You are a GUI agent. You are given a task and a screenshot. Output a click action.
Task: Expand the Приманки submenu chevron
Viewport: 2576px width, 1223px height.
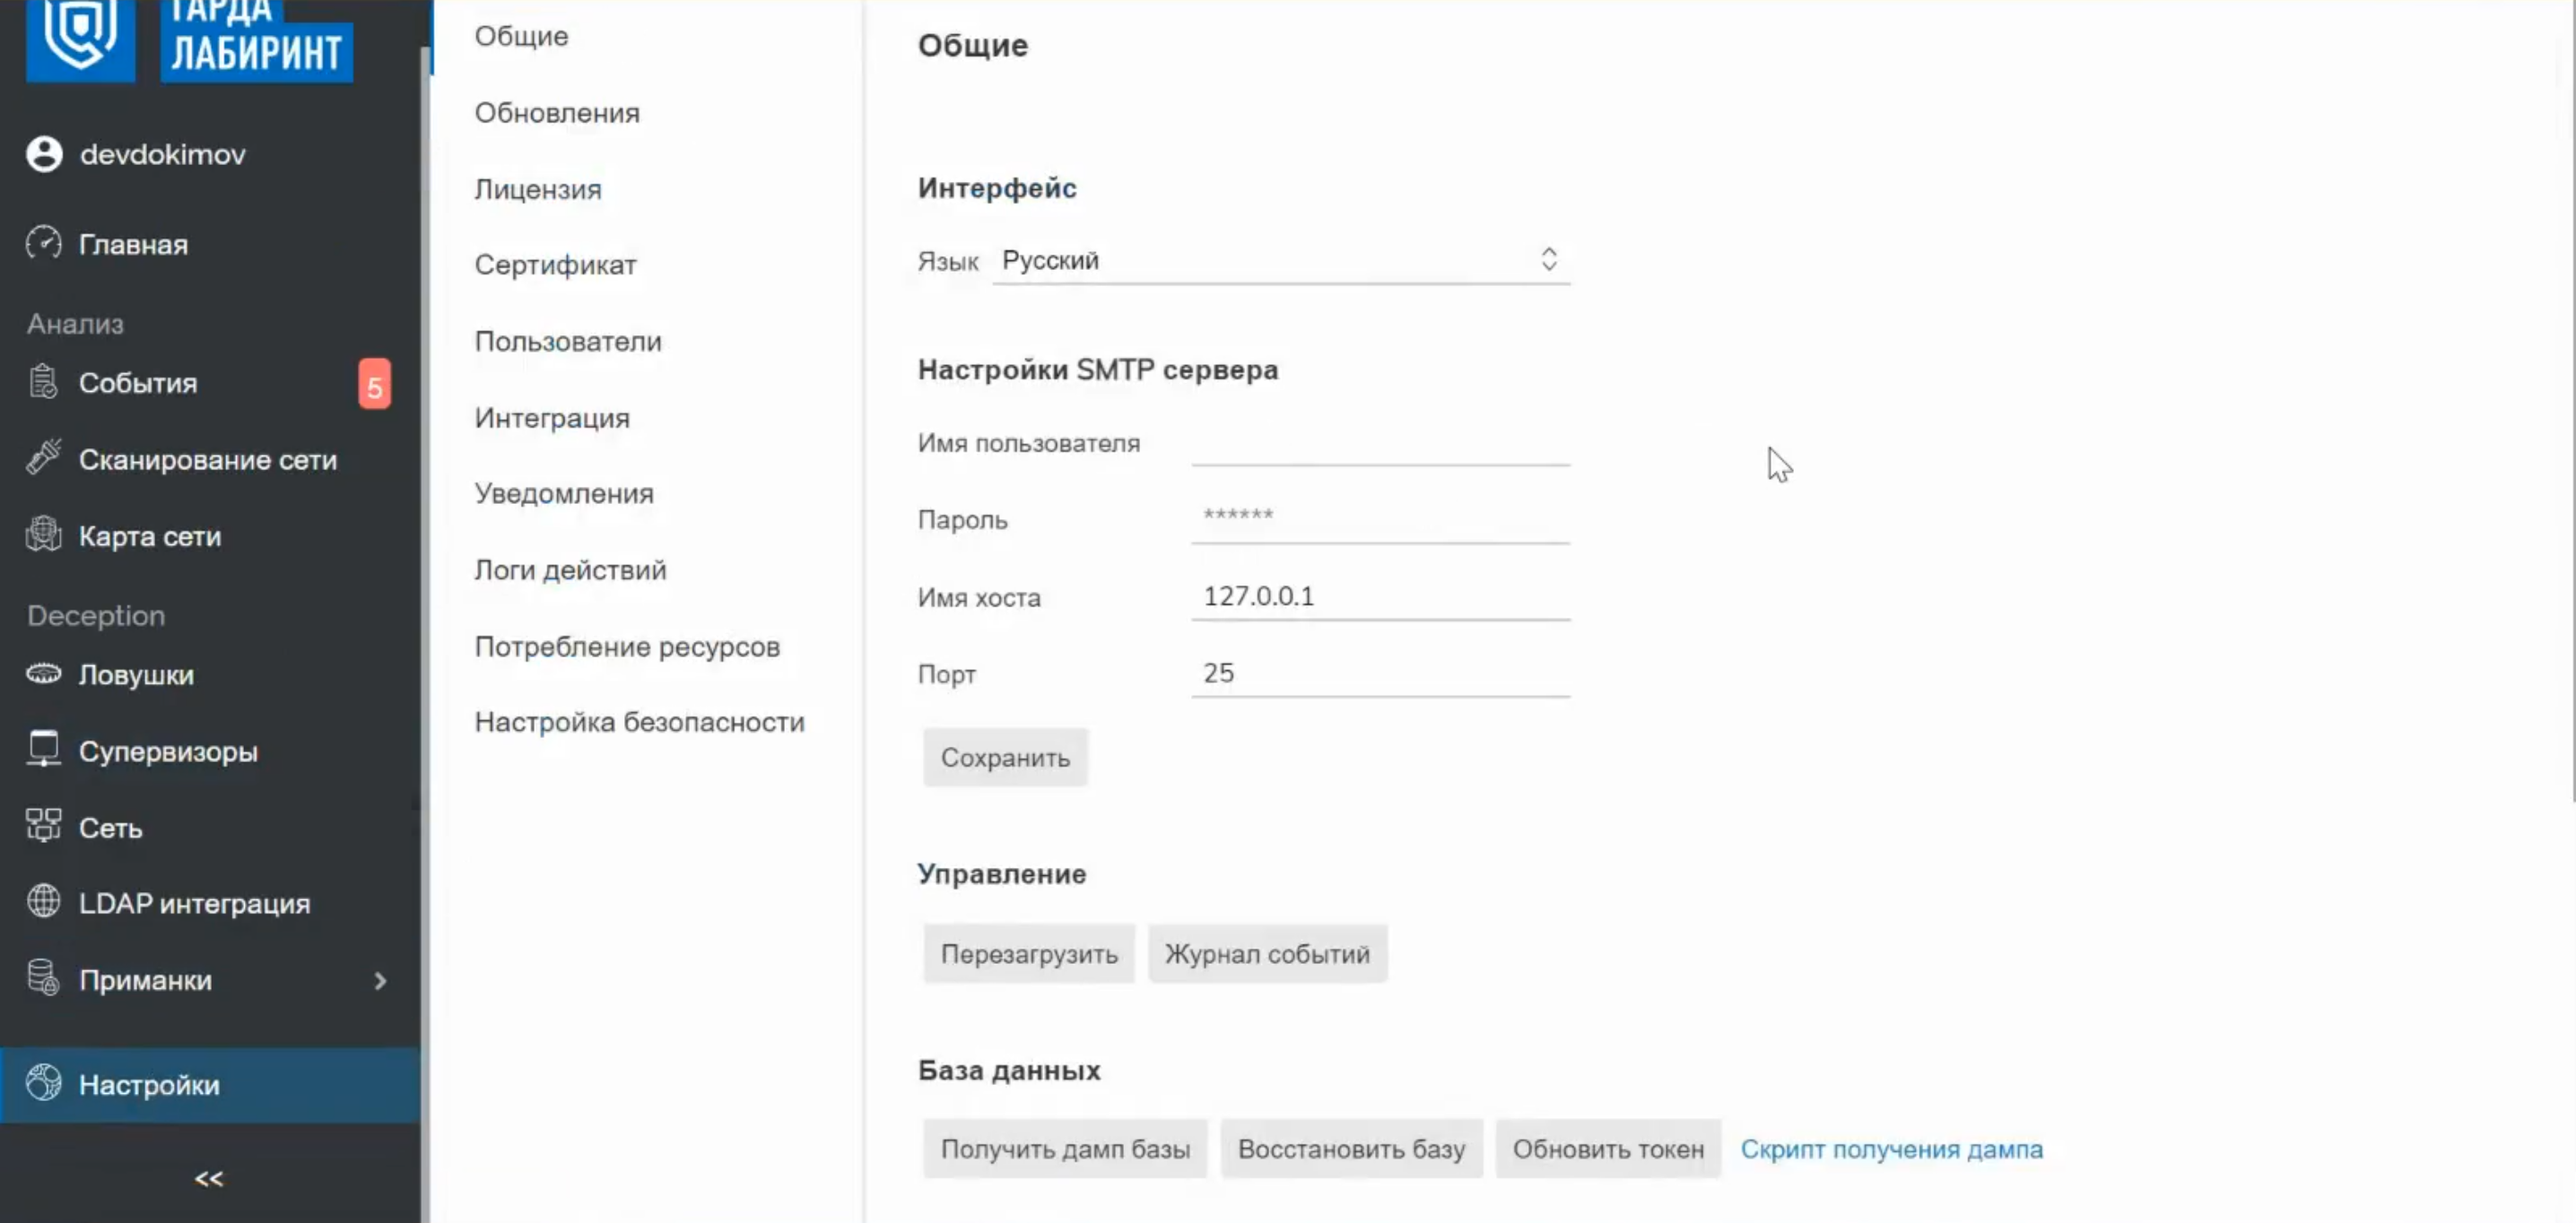pos(380,981)
